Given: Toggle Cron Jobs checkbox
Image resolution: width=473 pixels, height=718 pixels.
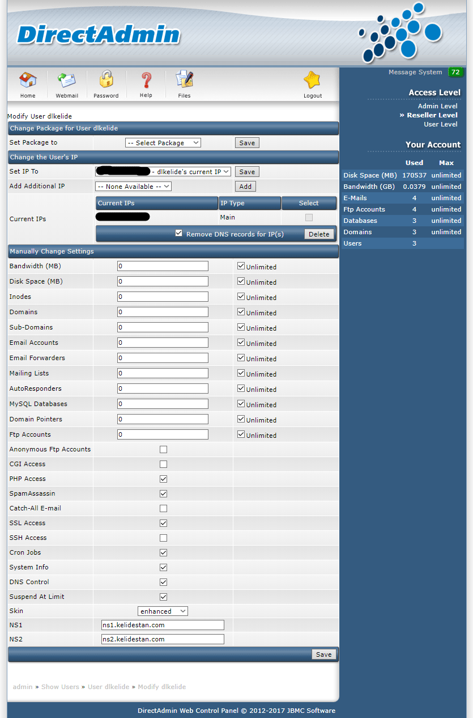Looking at the screenshot, I should (x=163, y=552).
